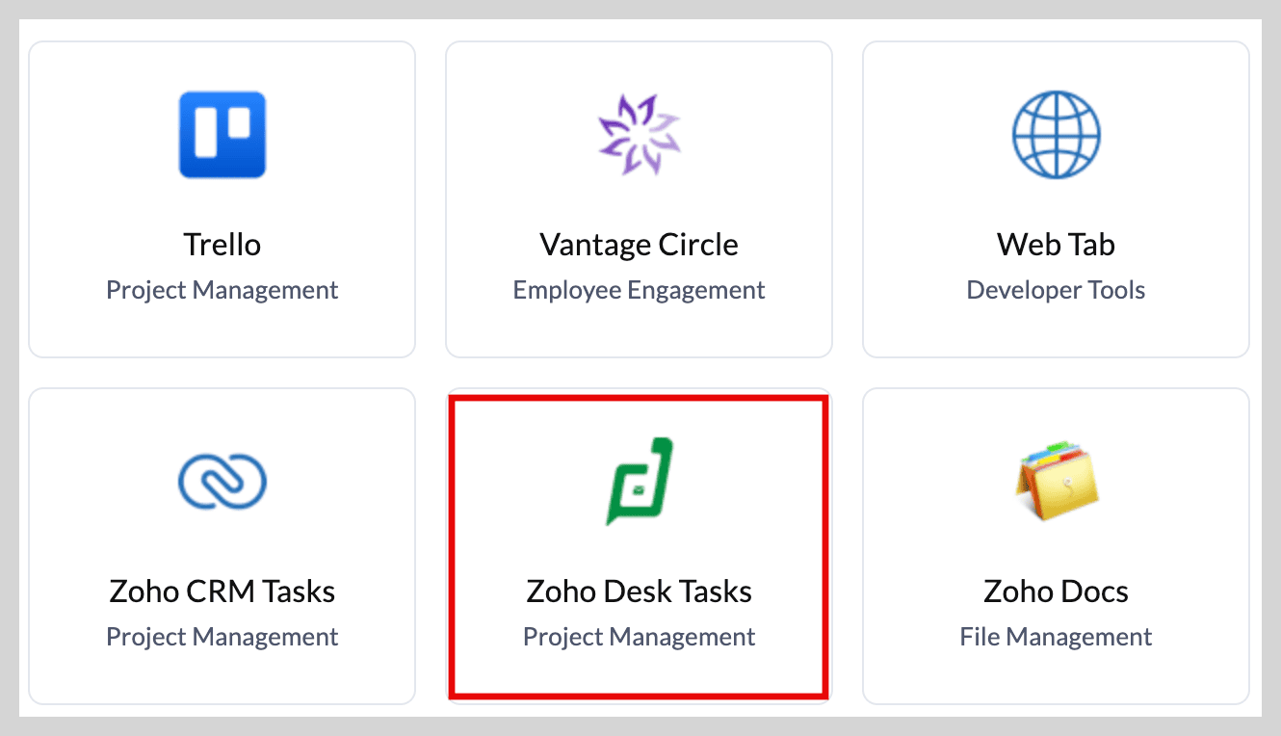The image size is (1281, 736).
Task: Click the Employee Engagement category label
Action: 639,290
